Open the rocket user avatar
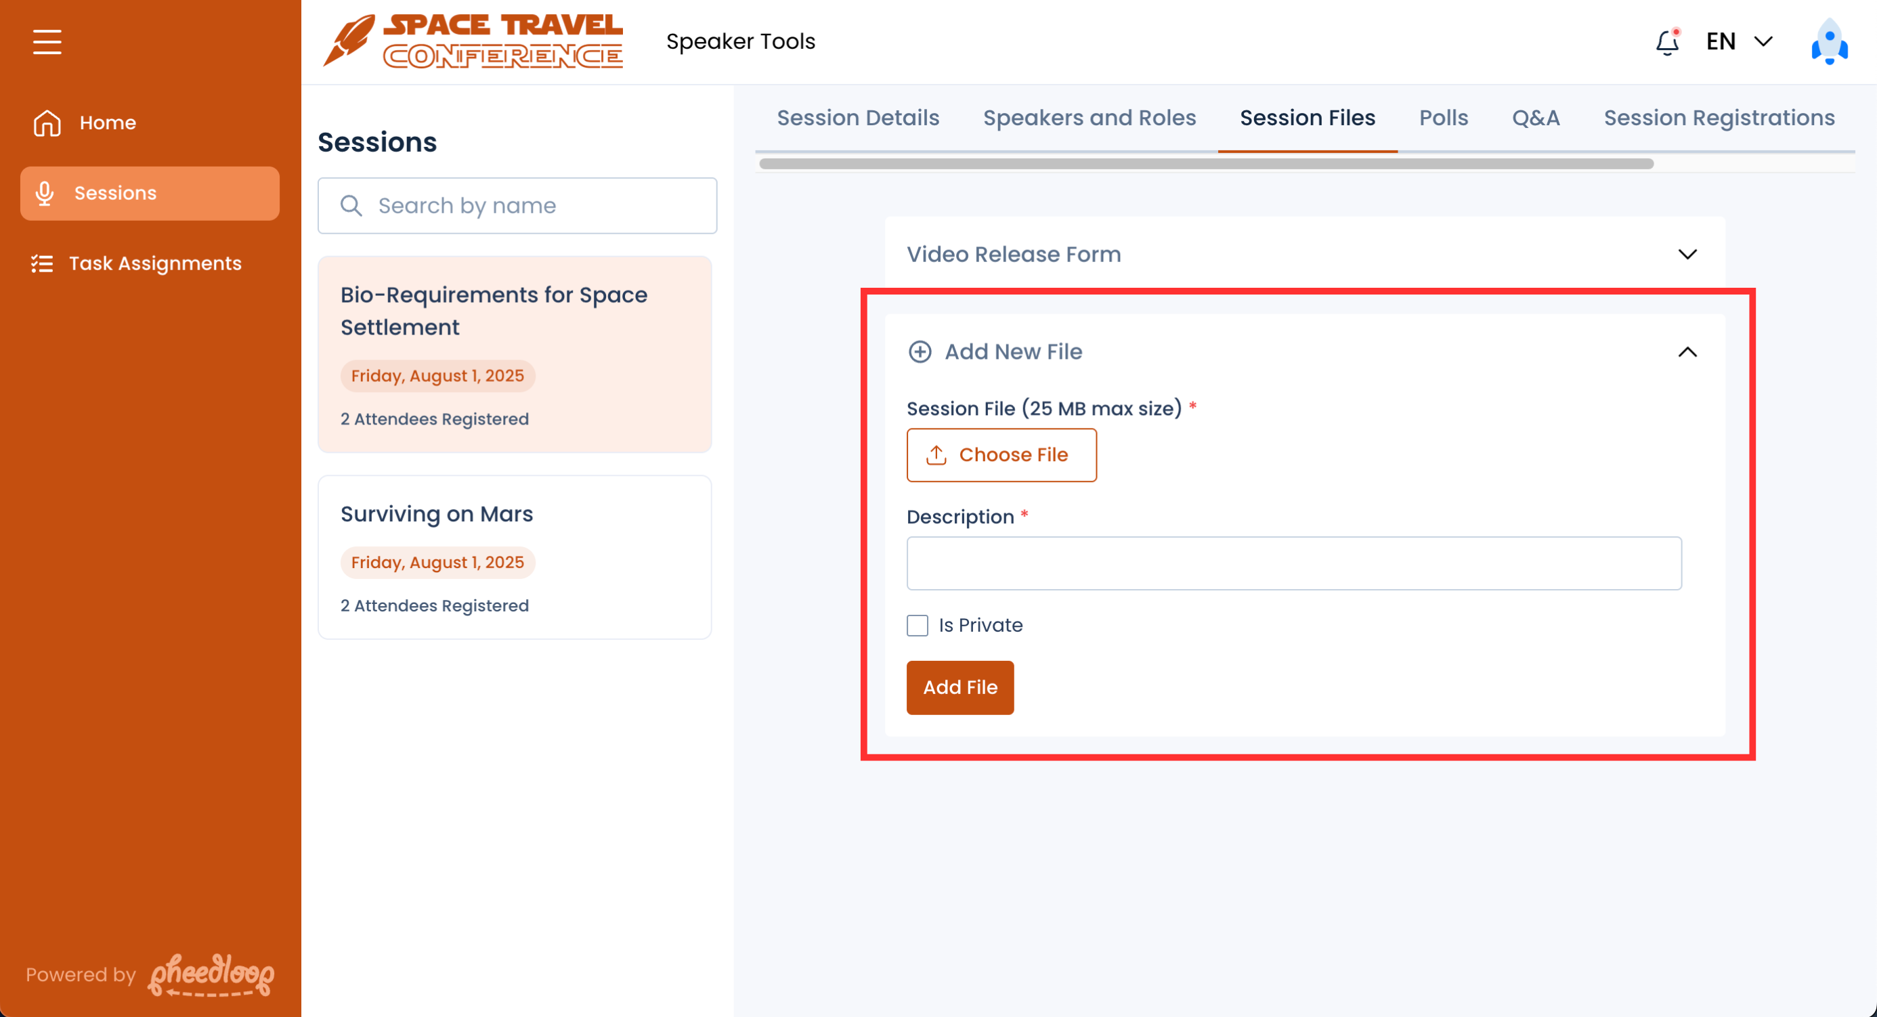The height and width of the screenshot is (1017, 1877). (x=1829, y=41)
